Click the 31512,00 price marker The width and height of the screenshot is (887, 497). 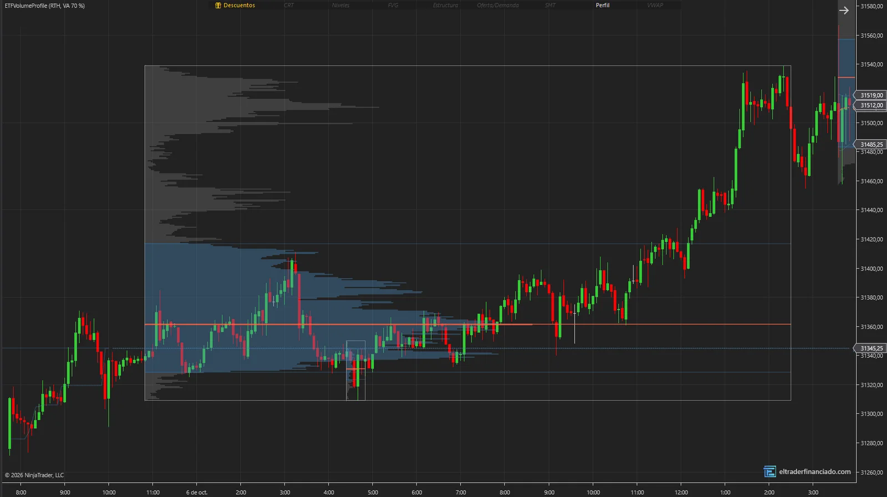870,105
